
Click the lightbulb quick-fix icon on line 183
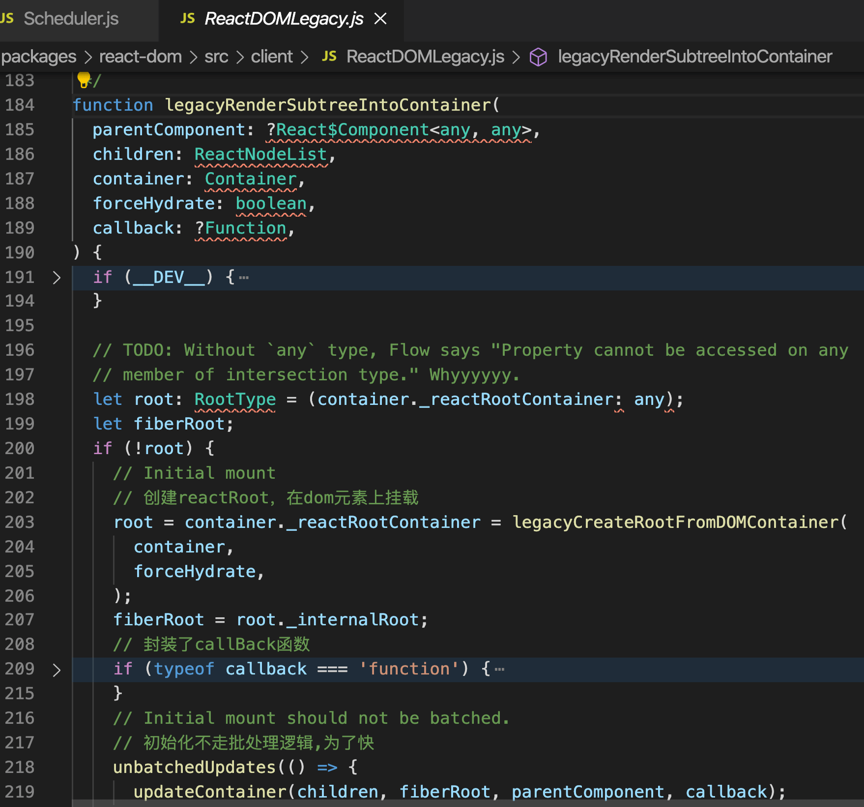point(84,79)
